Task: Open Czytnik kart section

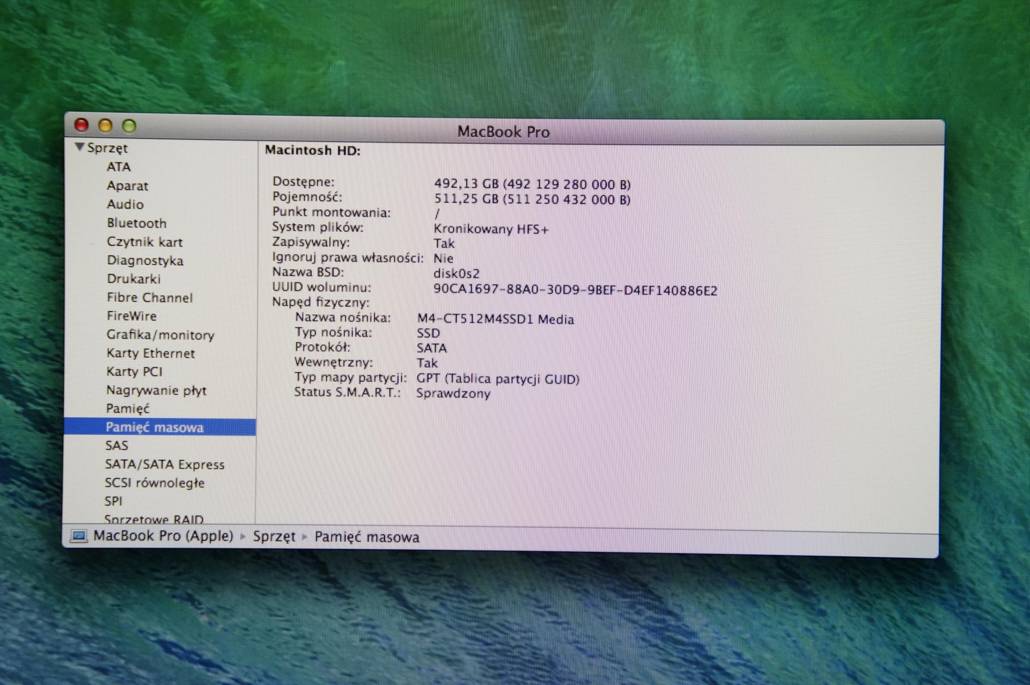Action: coord(144,242)
